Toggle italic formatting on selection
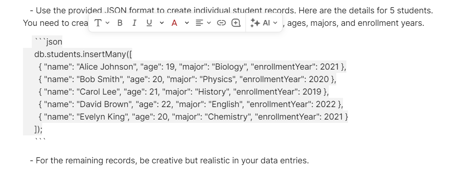This screenshot has height=170, width=461. click(134, 23)
